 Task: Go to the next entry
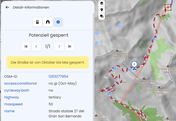coord(59,46)
